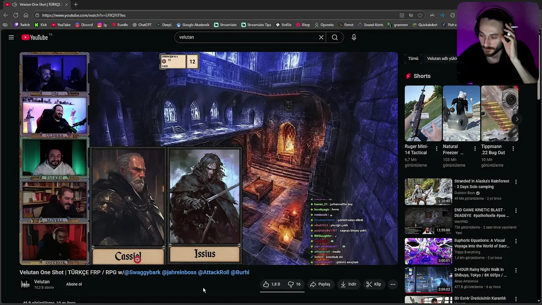The height and width of the screenshot is (305, 542).
Task: Open the browser home page
Action: click(26, 15)
